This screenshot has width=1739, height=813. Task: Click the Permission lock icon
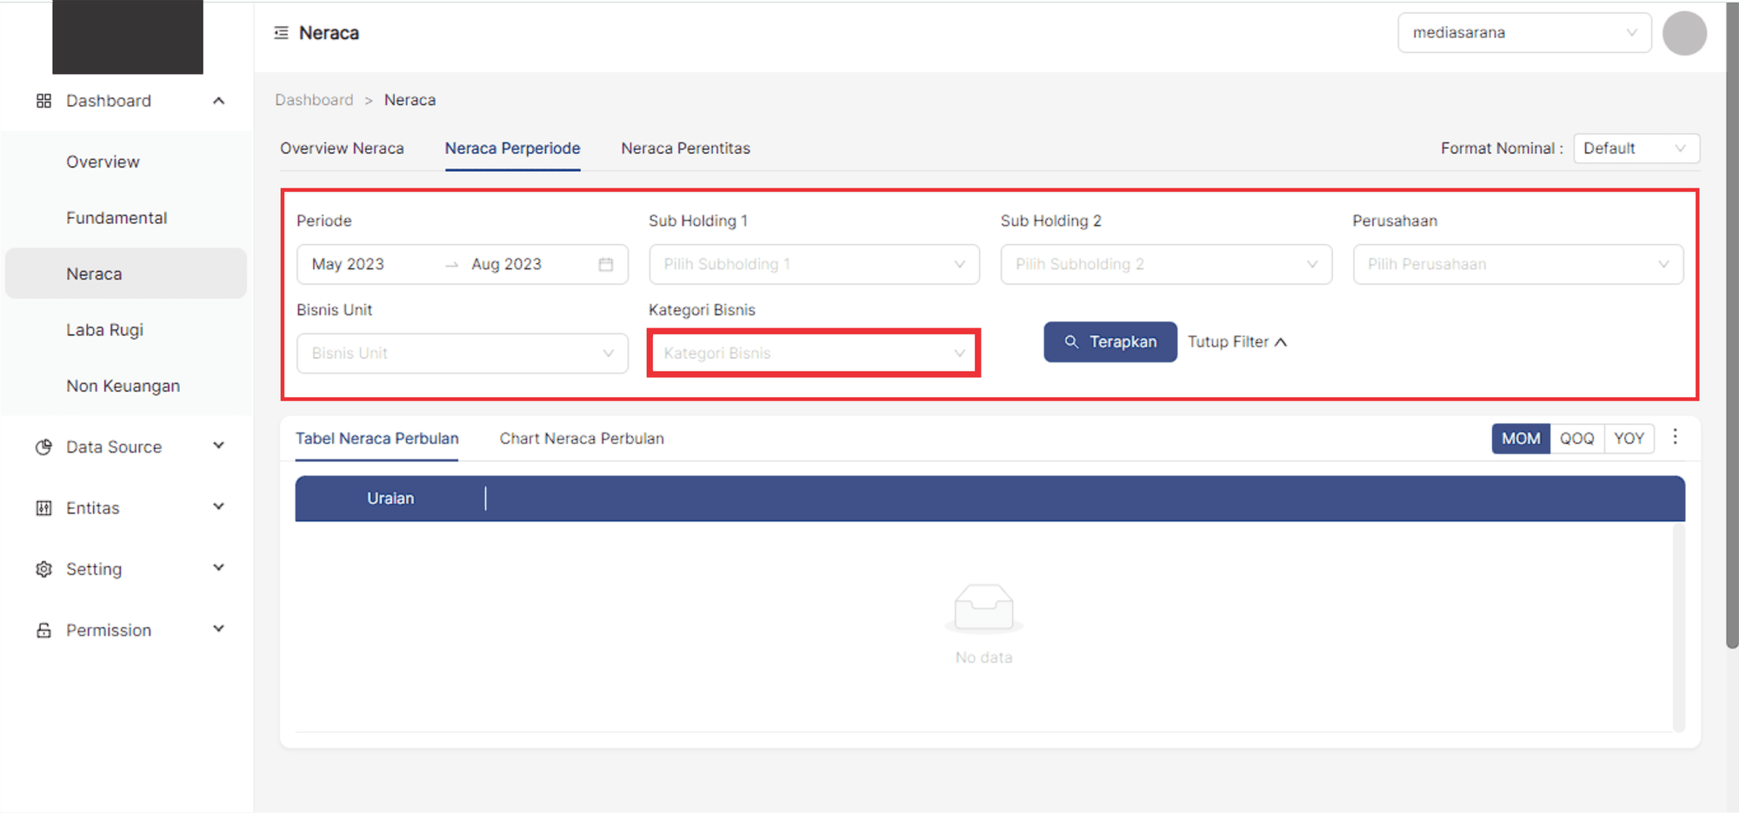[43, 631]
